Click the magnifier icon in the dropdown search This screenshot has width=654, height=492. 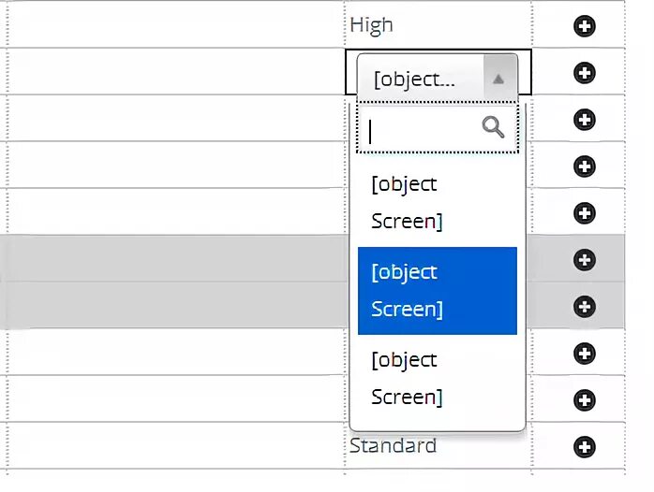pos(493,127)
